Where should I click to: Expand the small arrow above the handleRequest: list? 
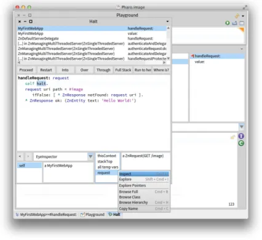click(242, 49)
